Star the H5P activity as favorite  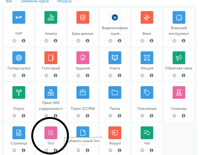14,41
